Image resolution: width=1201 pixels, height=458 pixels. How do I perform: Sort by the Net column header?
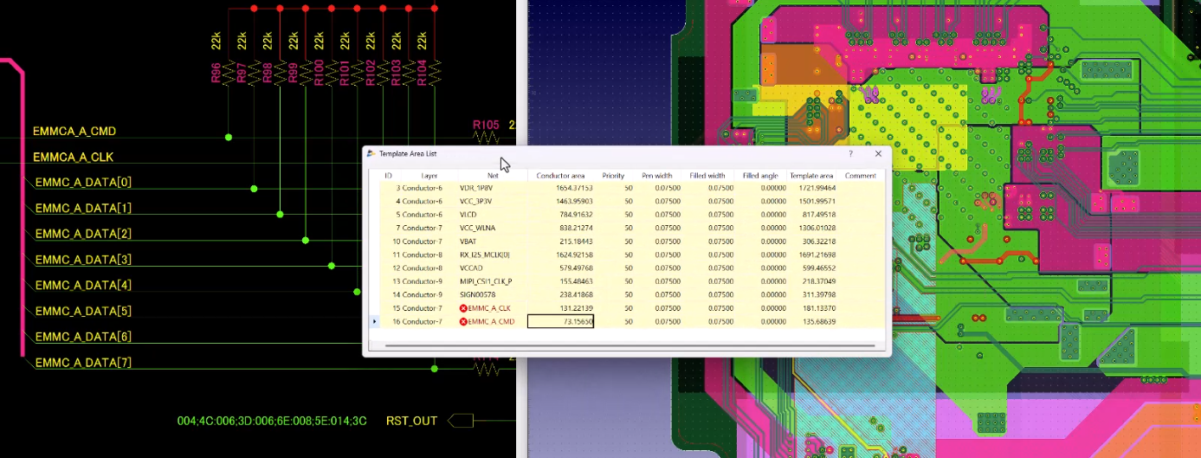pos(493,176)
